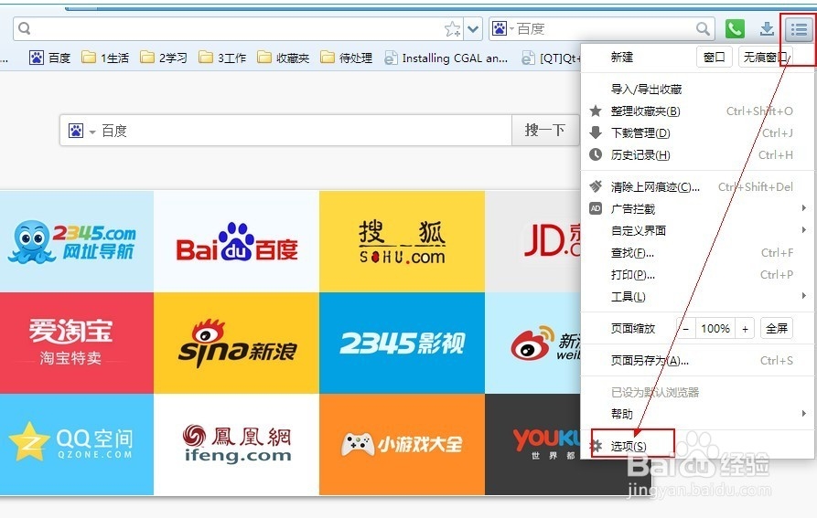Click the AD icon beside 广告拦截
817x518 pixels.
[x=596, y=208]
